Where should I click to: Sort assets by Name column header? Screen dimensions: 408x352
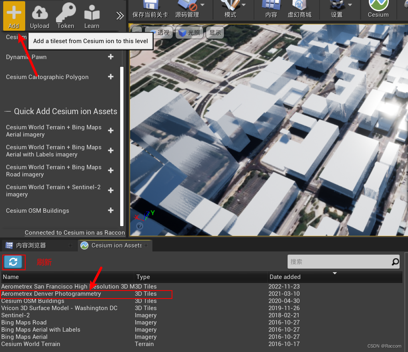coord(68,277)
